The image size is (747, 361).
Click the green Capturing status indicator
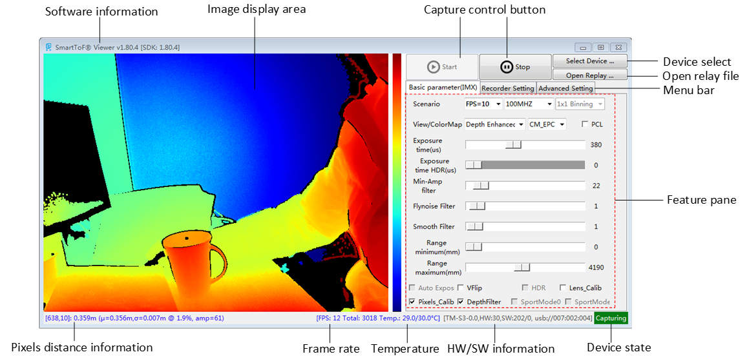611,318
